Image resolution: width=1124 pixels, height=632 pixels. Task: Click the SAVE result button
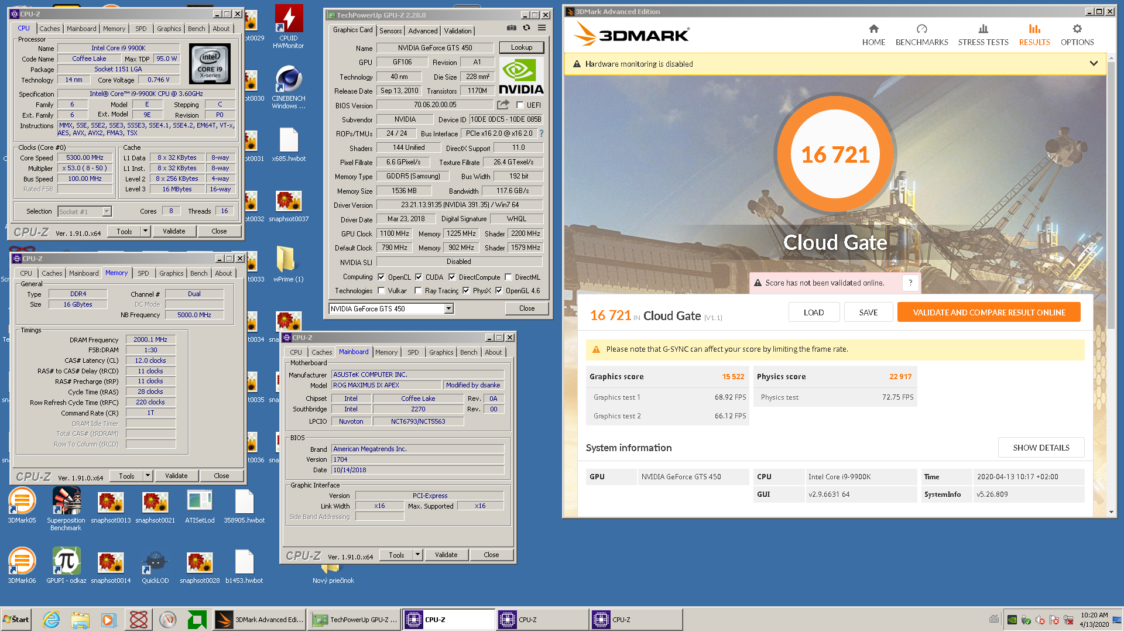868,312
